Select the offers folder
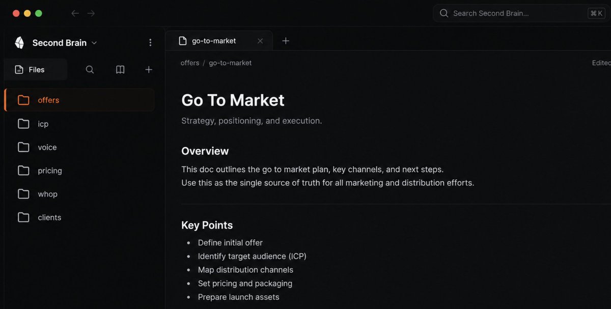The image size is (611, 309). [79, 100]
